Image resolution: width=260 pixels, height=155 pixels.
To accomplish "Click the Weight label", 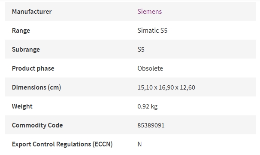I will coord(22,106).
